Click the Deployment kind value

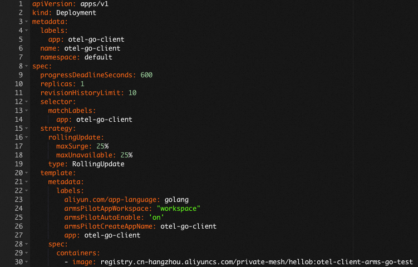click(x=76, y=13)
